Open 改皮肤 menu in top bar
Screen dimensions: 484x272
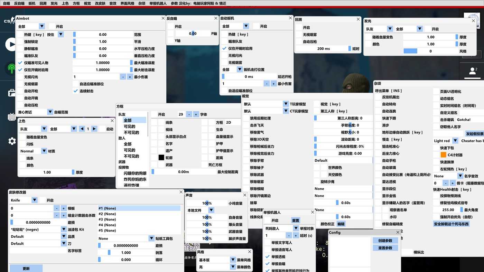[100, 3]
